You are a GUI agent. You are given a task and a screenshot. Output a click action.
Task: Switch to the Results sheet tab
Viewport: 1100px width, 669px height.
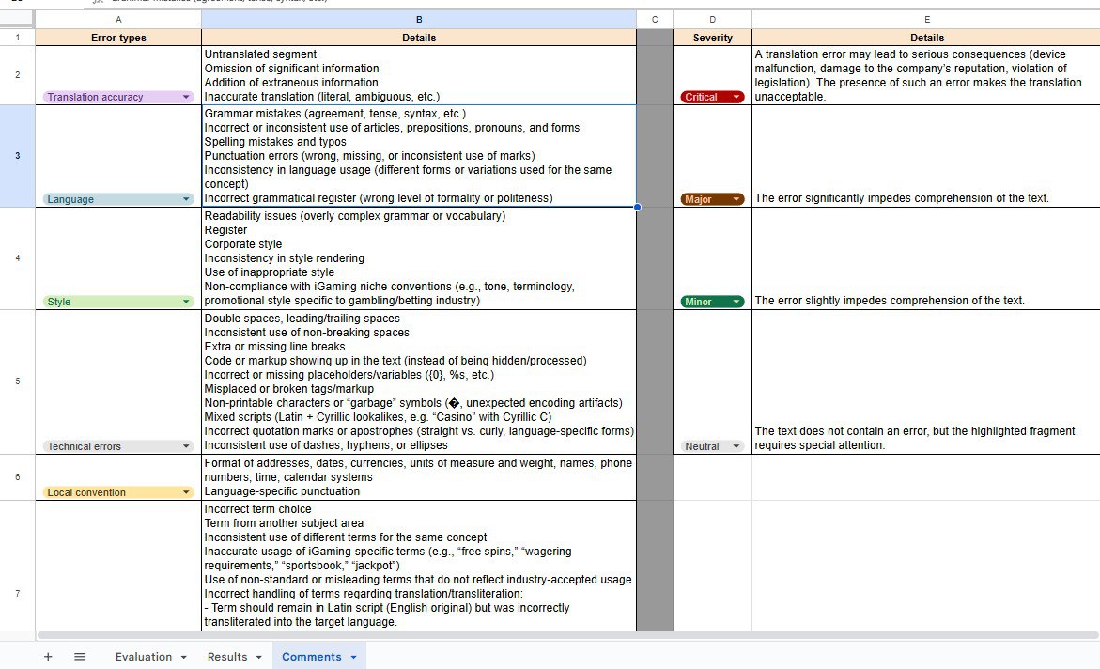pyautogui.click(x=227, y=657)
